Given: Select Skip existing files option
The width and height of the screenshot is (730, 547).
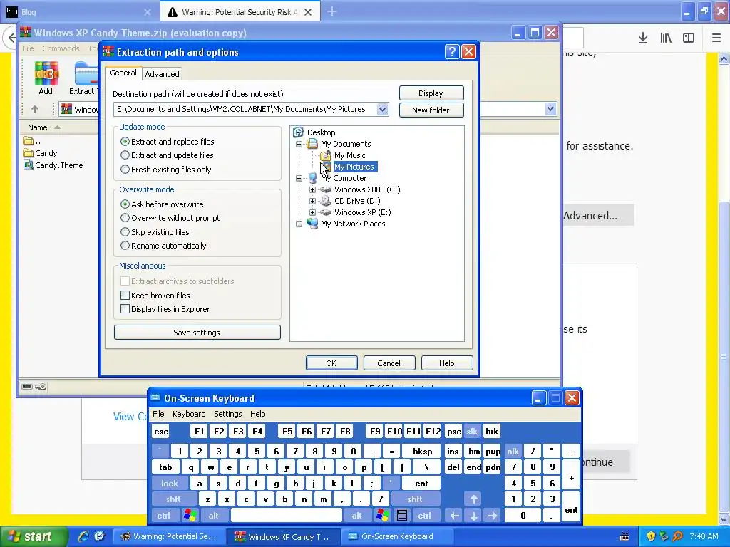Looking at the screenshot, I should (x=125, y=231).
